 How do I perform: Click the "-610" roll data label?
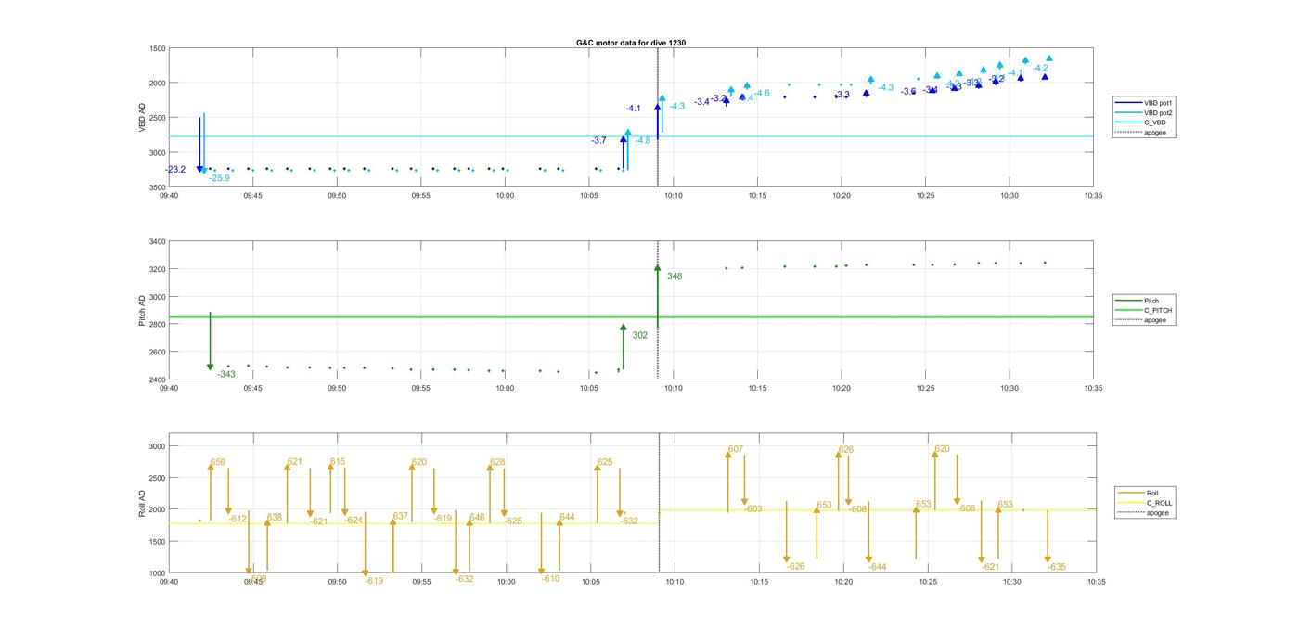pos(551,579)
